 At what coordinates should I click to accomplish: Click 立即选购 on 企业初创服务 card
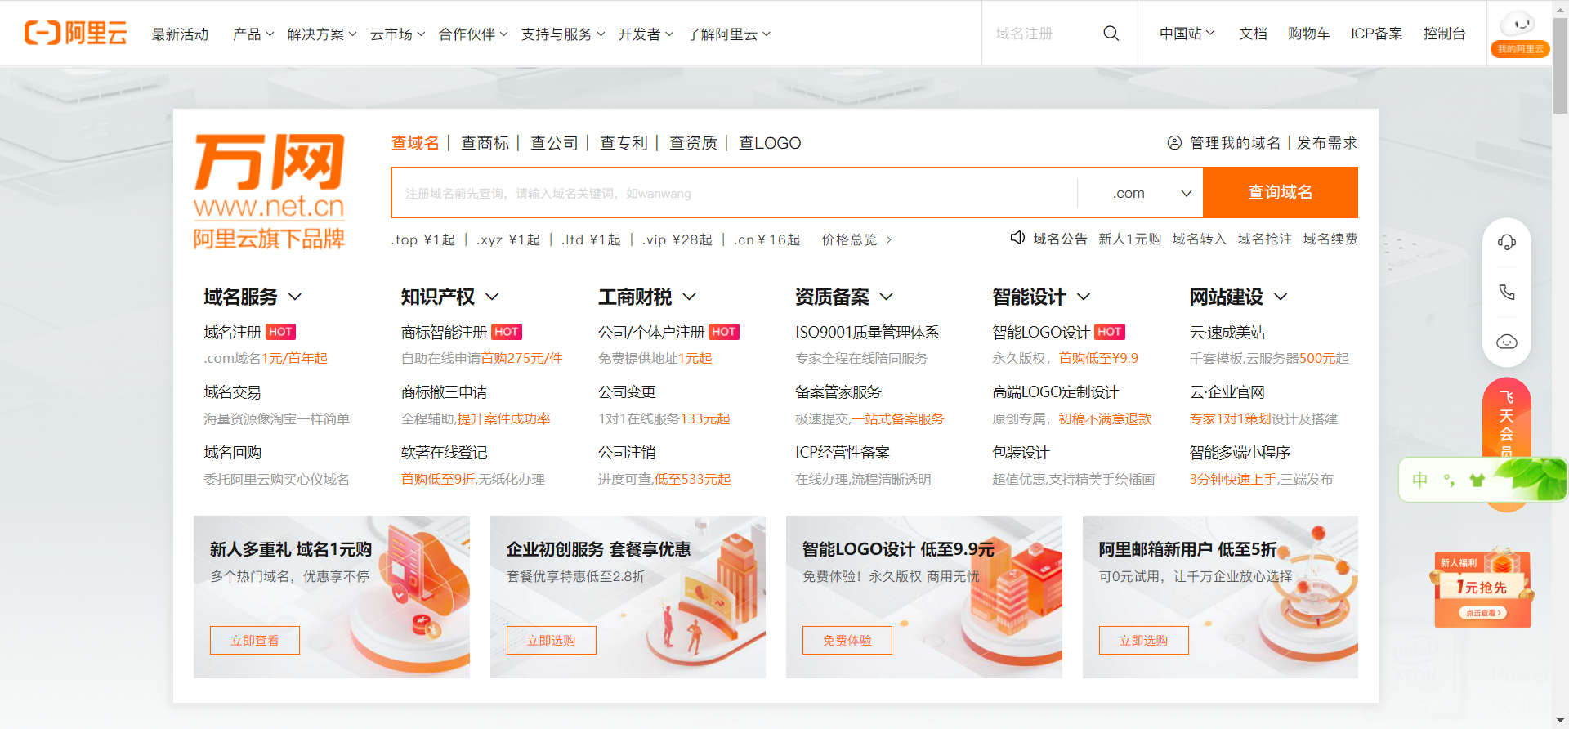551,640
